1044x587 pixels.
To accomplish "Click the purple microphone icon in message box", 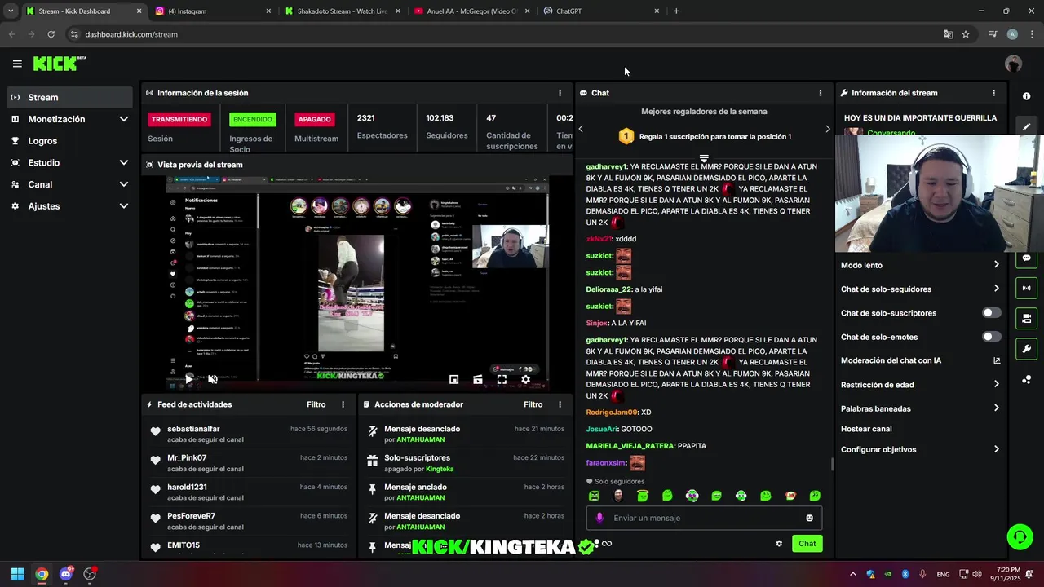I will pos(599,518).
